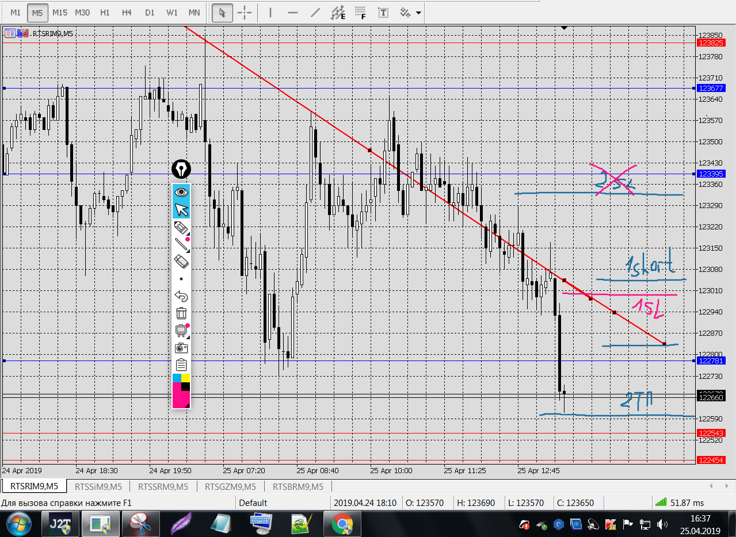The width and height of the screenshot is (736, 537).
Task: Click the 122454 red price label
Action: point(711,460)
